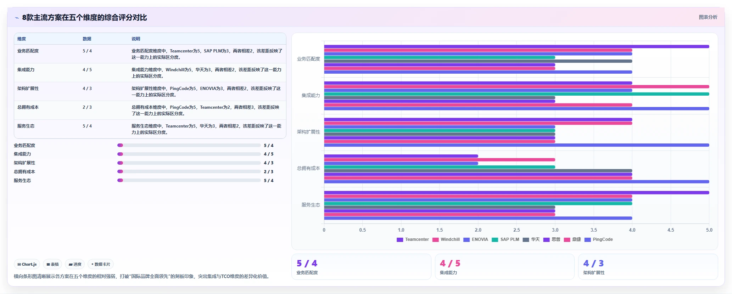Click the 5.0 tick on the x-axis
732x294 pixels.
709,230
